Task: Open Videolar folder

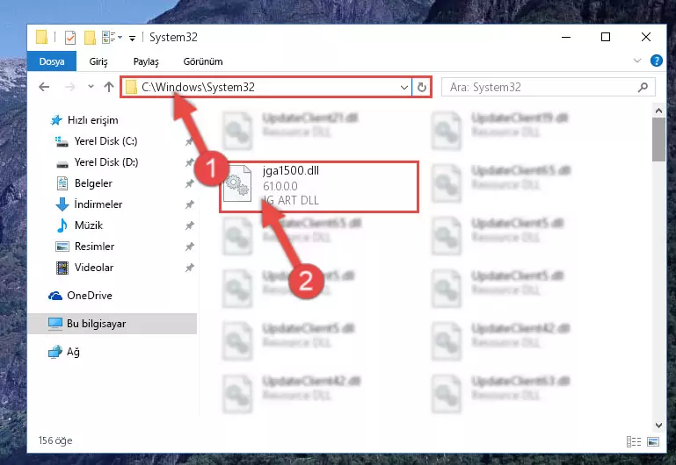Action: 93,268
